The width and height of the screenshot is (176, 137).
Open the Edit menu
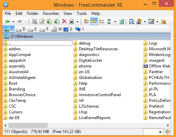19,13
